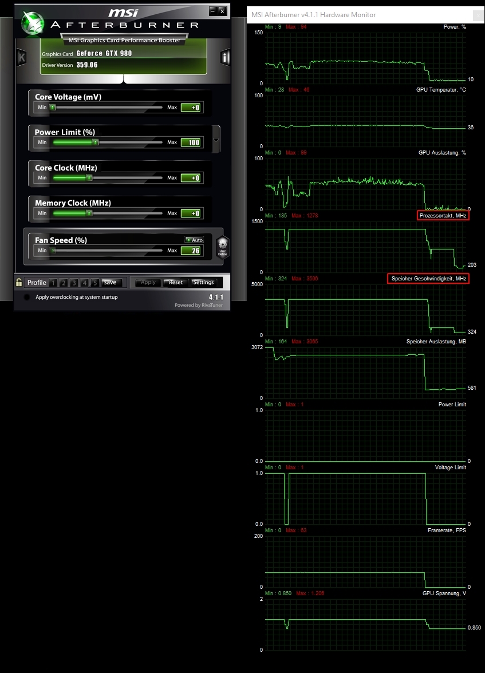
Task: Toggle the profile lock padlock icon
Action: [19, 282]
